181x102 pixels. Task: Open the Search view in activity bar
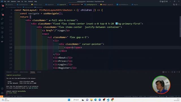coord(2,10)
